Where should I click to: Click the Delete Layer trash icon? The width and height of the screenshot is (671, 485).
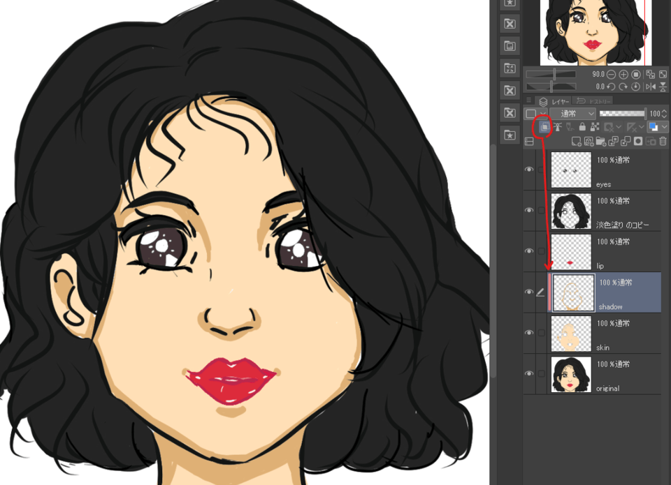click(x=663, y=141)
